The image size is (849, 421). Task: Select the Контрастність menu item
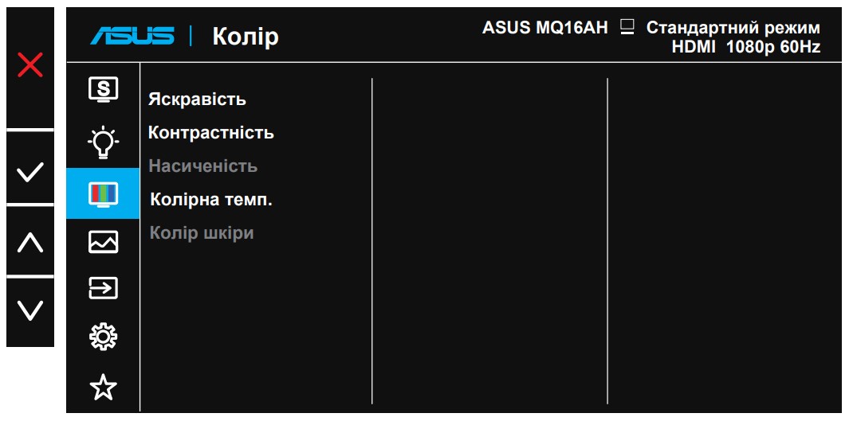pyautogui.click(x=211, y=133)
